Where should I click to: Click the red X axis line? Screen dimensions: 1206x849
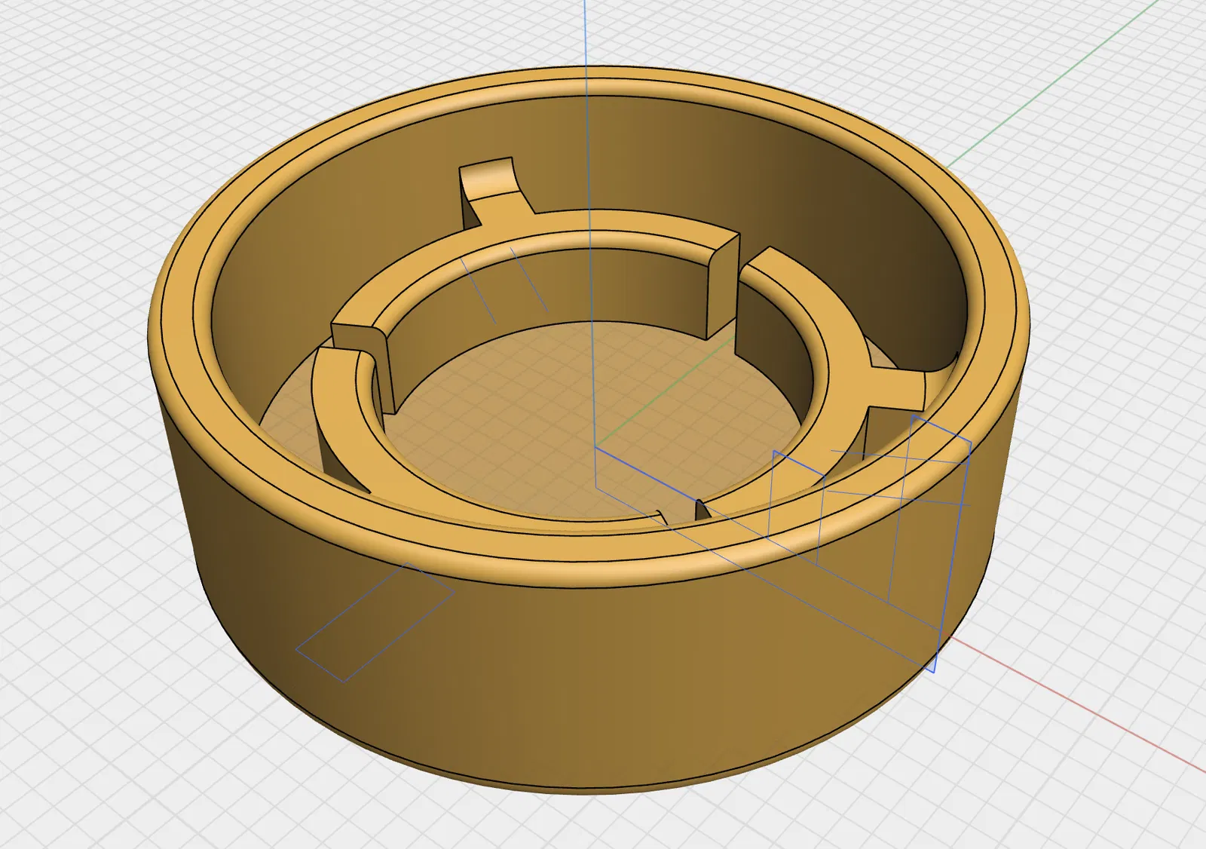(x=1078, y=705)
